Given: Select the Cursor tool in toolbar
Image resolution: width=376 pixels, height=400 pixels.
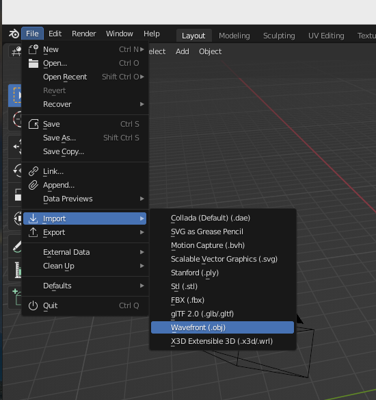Looking at the screenshot, I should 15,119.
